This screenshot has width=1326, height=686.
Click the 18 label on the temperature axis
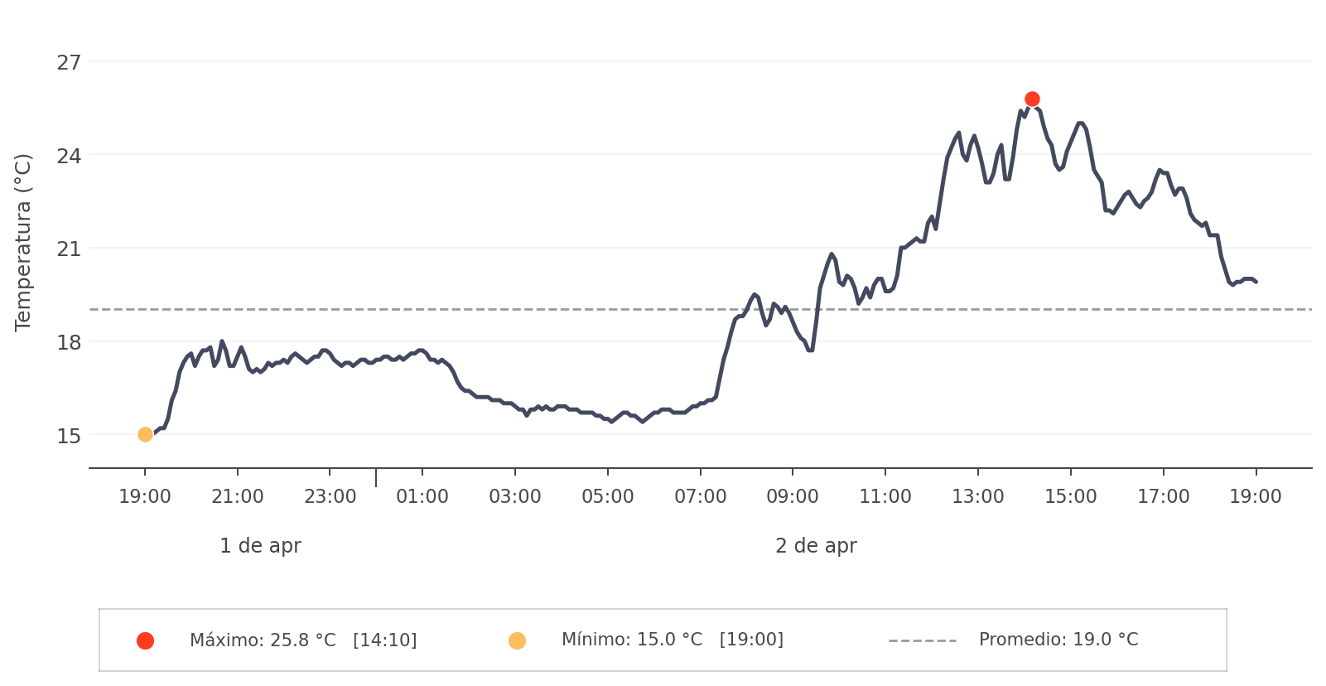(x=70, y=342)
